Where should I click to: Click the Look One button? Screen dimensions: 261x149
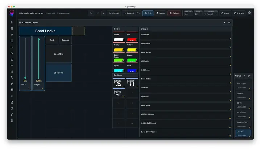point(59,54)
